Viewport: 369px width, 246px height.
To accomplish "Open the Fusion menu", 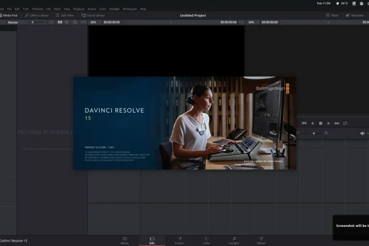I will click(x=92, y=9).
